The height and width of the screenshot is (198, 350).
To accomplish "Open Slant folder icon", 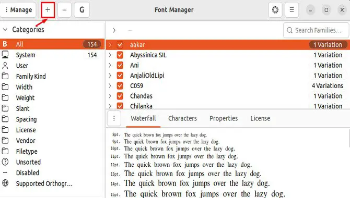I will (x=5, y=108).
